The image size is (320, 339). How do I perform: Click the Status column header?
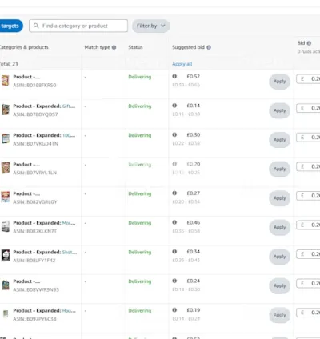point(135,47)
